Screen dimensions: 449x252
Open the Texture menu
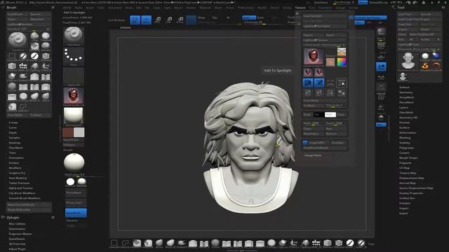coord(300,8)
